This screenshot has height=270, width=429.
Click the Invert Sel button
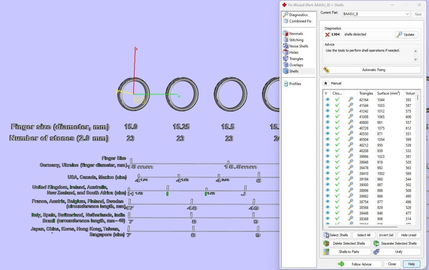[x=386, y=235]
